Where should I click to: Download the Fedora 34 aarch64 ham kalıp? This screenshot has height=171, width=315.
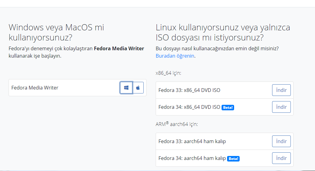pyautogui.click(x=281, y=158)
